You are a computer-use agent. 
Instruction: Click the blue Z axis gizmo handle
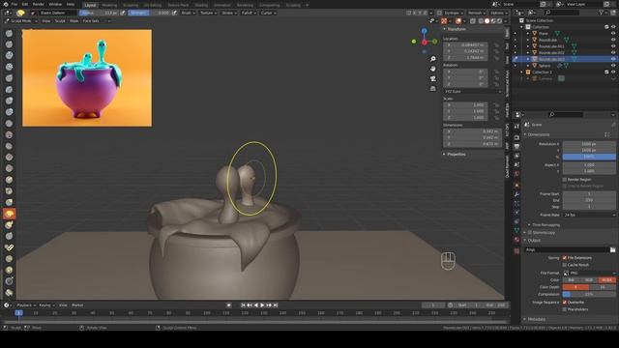click(x=424, y=31)
